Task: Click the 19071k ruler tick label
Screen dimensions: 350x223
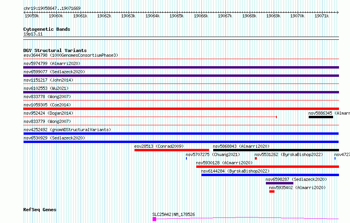Action: [x=322, y=16]
